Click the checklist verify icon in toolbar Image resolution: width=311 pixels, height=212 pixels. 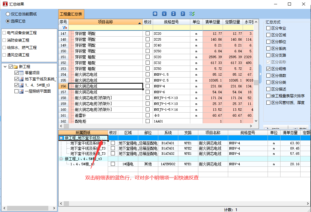coord(192,14)
